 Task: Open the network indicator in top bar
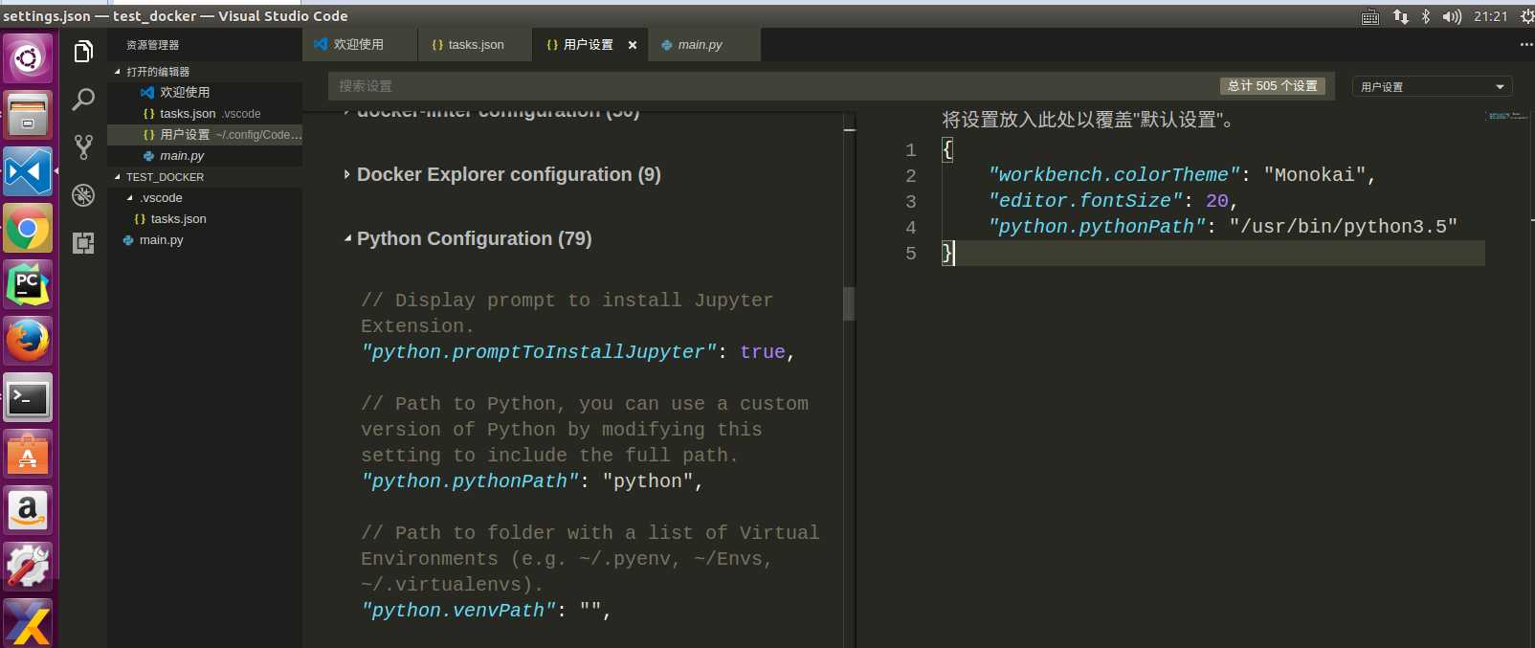click(1401, 16)
